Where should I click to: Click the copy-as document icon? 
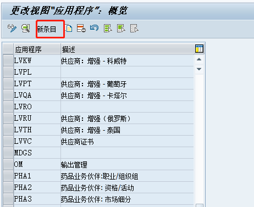[x=69, y=29]
